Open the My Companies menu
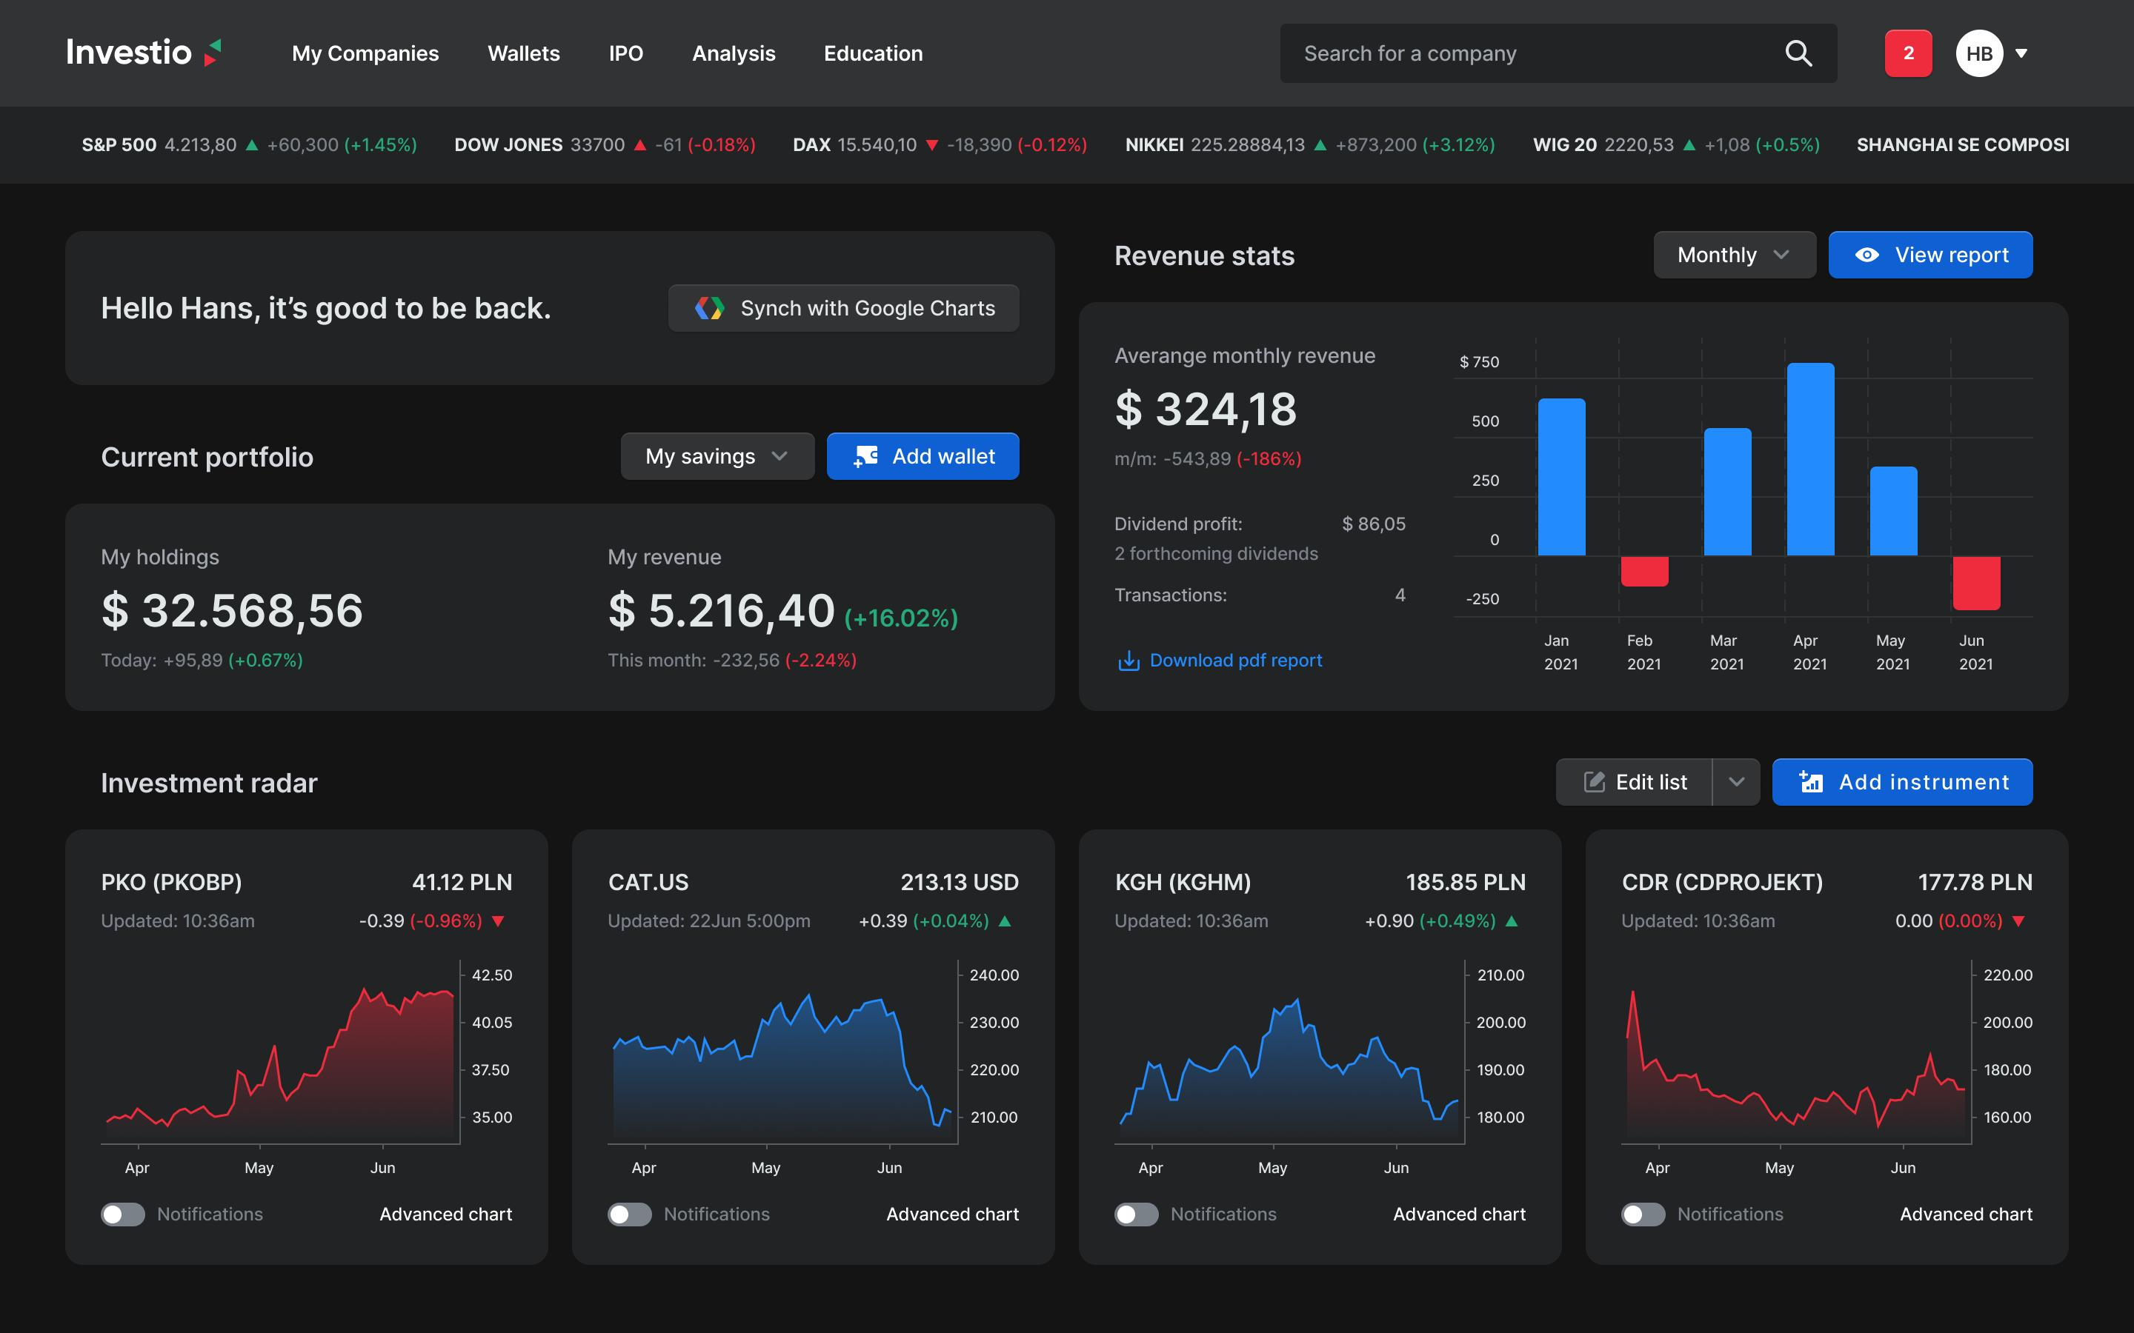Viewport: 2134px width, 1333px height. (365, 54)
